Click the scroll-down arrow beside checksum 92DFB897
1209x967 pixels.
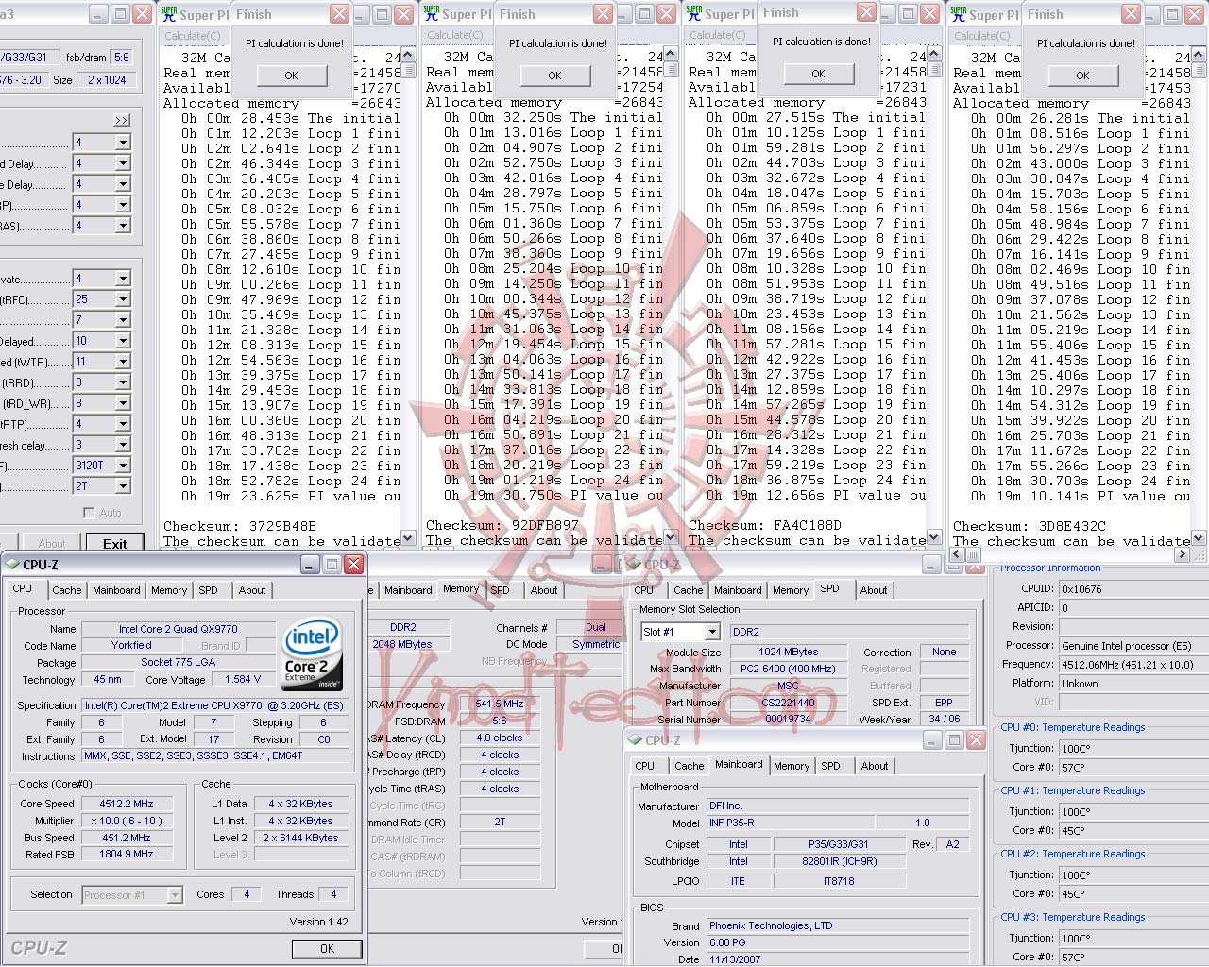pos(671,538)
